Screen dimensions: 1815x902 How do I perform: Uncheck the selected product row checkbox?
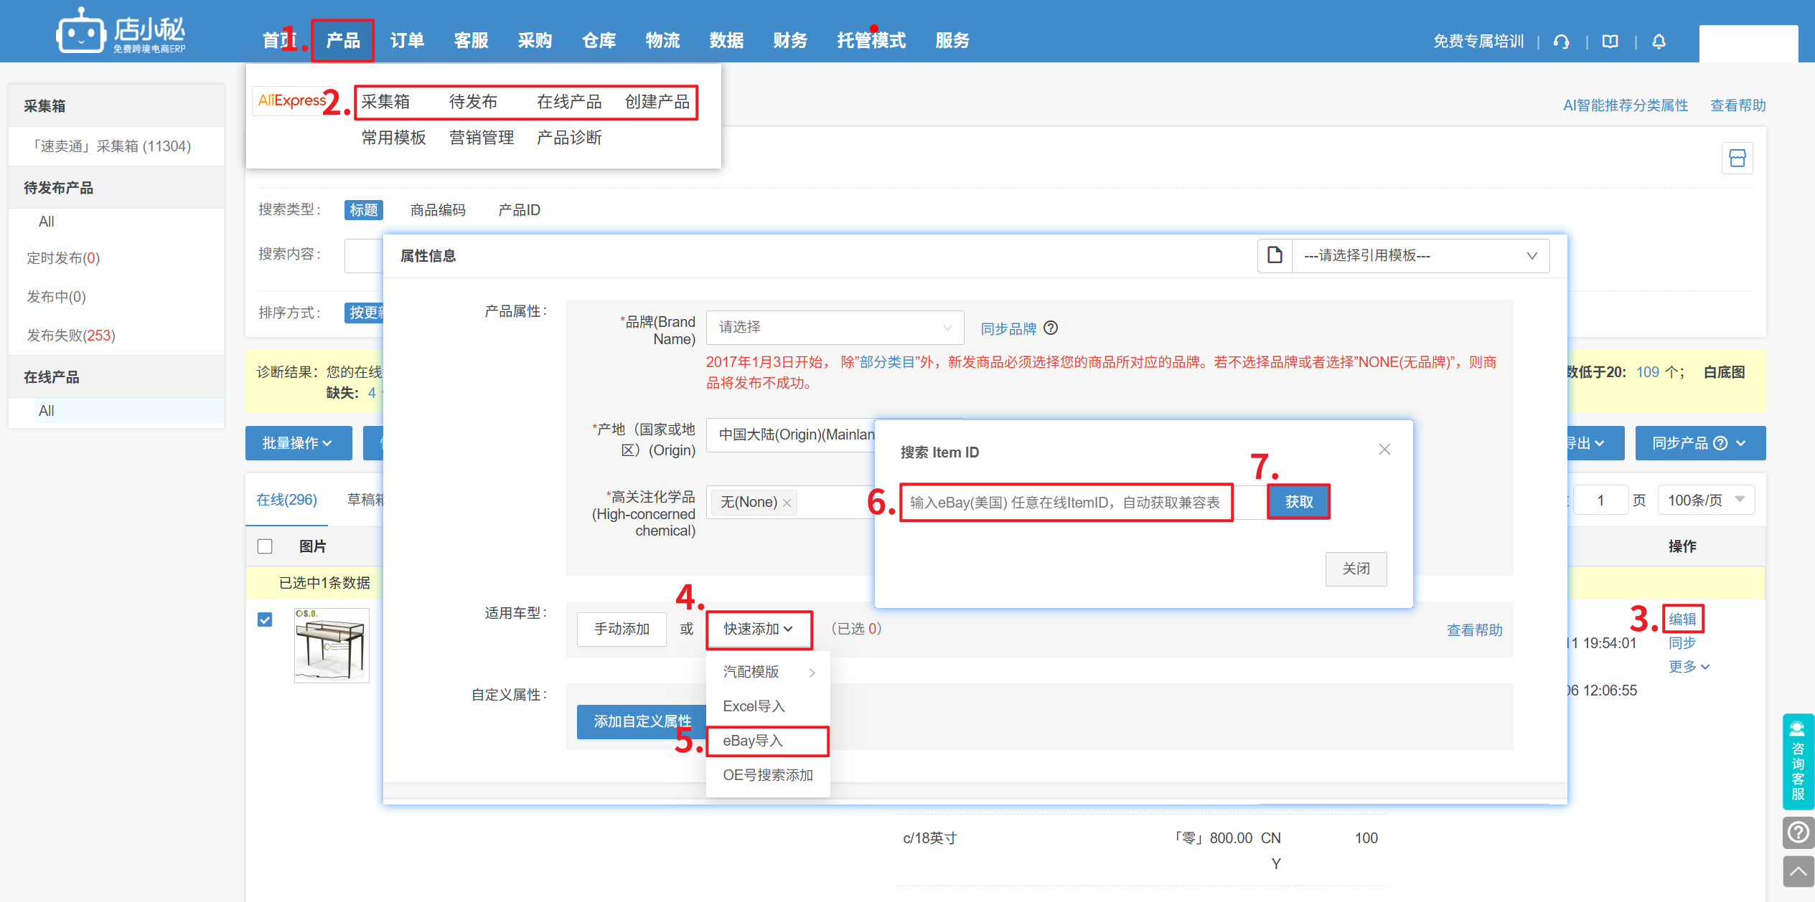click(265, 619)
